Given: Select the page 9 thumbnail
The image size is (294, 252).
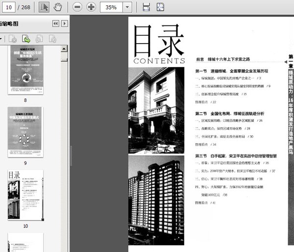Looking at the screenshot, I should point(25,131).
